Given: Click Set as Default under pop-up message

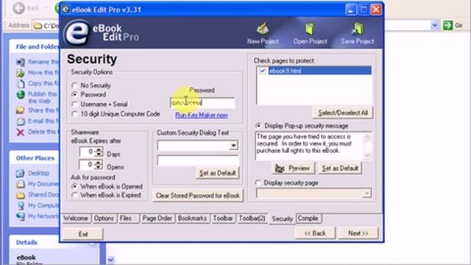Looking at the screenshot, I should 340,169.
